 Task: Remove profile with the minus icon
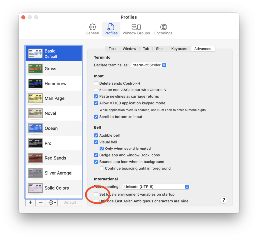(x=41, y=202)
